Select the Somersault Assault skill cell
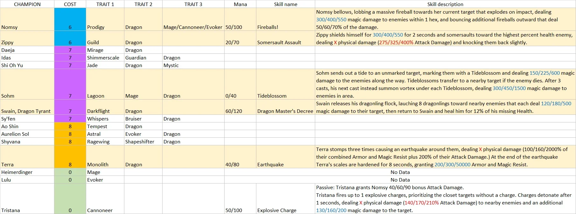Screen dimensions: 576x214 pos(285,38)
